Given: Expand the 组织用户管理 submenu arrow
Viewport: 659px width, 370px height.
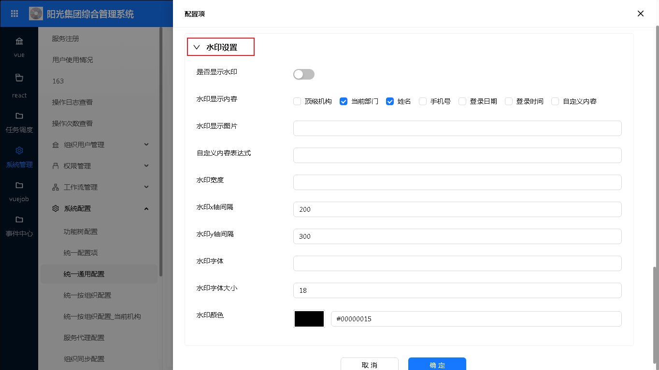Looking at the screenshot, I should coord(146,145).
